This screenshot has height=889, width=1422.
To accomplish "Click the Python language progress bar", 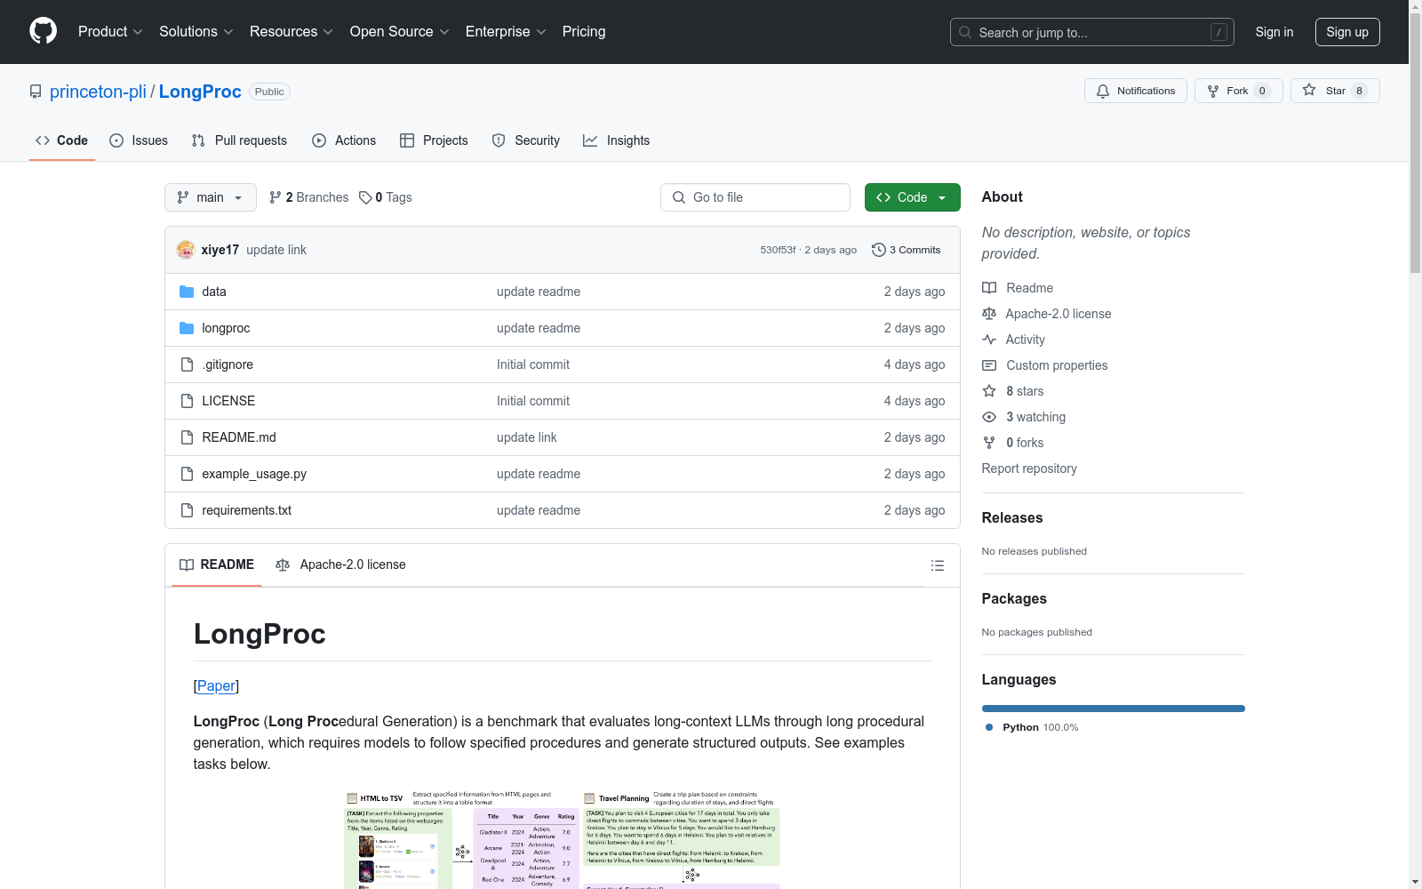I will click(x=1114, y=709).
